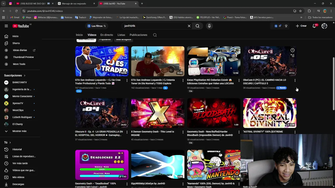This screenshot has width=335, height=188.
Task: Go to the YouTube logo home
Action: [21, 26]
